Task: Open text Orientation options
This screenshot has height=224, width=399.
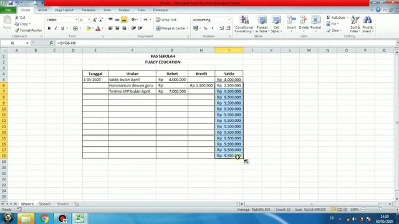Action: coord(135,19)
